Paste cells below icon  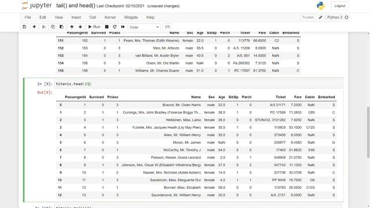(61, 27)
